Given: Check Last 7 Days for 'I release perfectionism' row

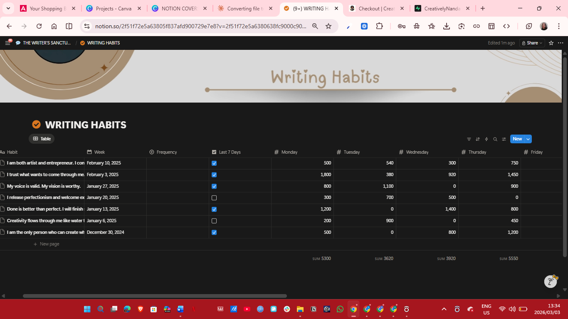Looking at the screenshot, I should tap(214, 198).
